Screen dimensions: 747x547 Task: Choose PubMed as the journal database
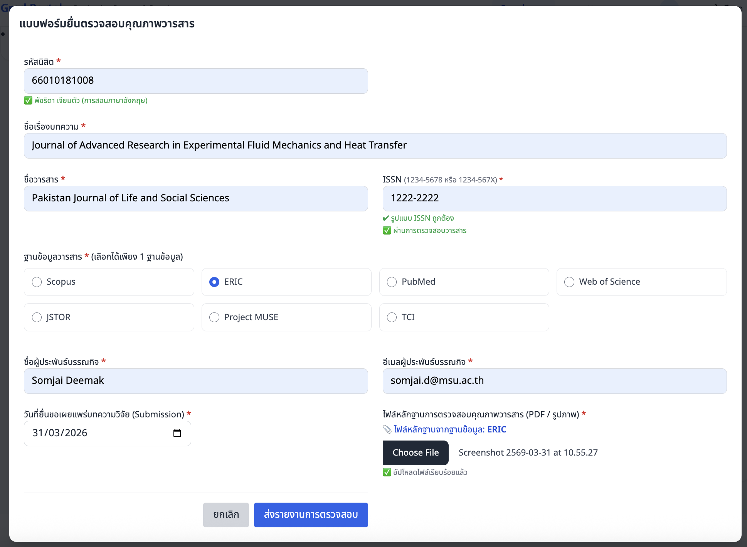tap(392, 282)
